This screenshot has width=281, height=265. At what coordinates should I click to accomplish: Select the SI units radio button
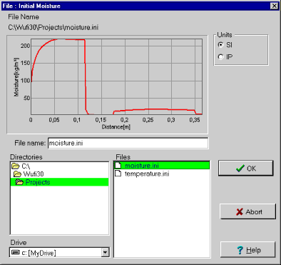click(x=221, y=45)
